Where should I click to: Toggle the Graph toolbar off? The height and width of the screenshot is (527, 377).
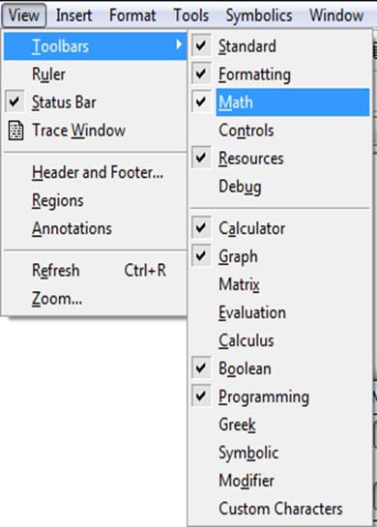(x=201, y=256)
